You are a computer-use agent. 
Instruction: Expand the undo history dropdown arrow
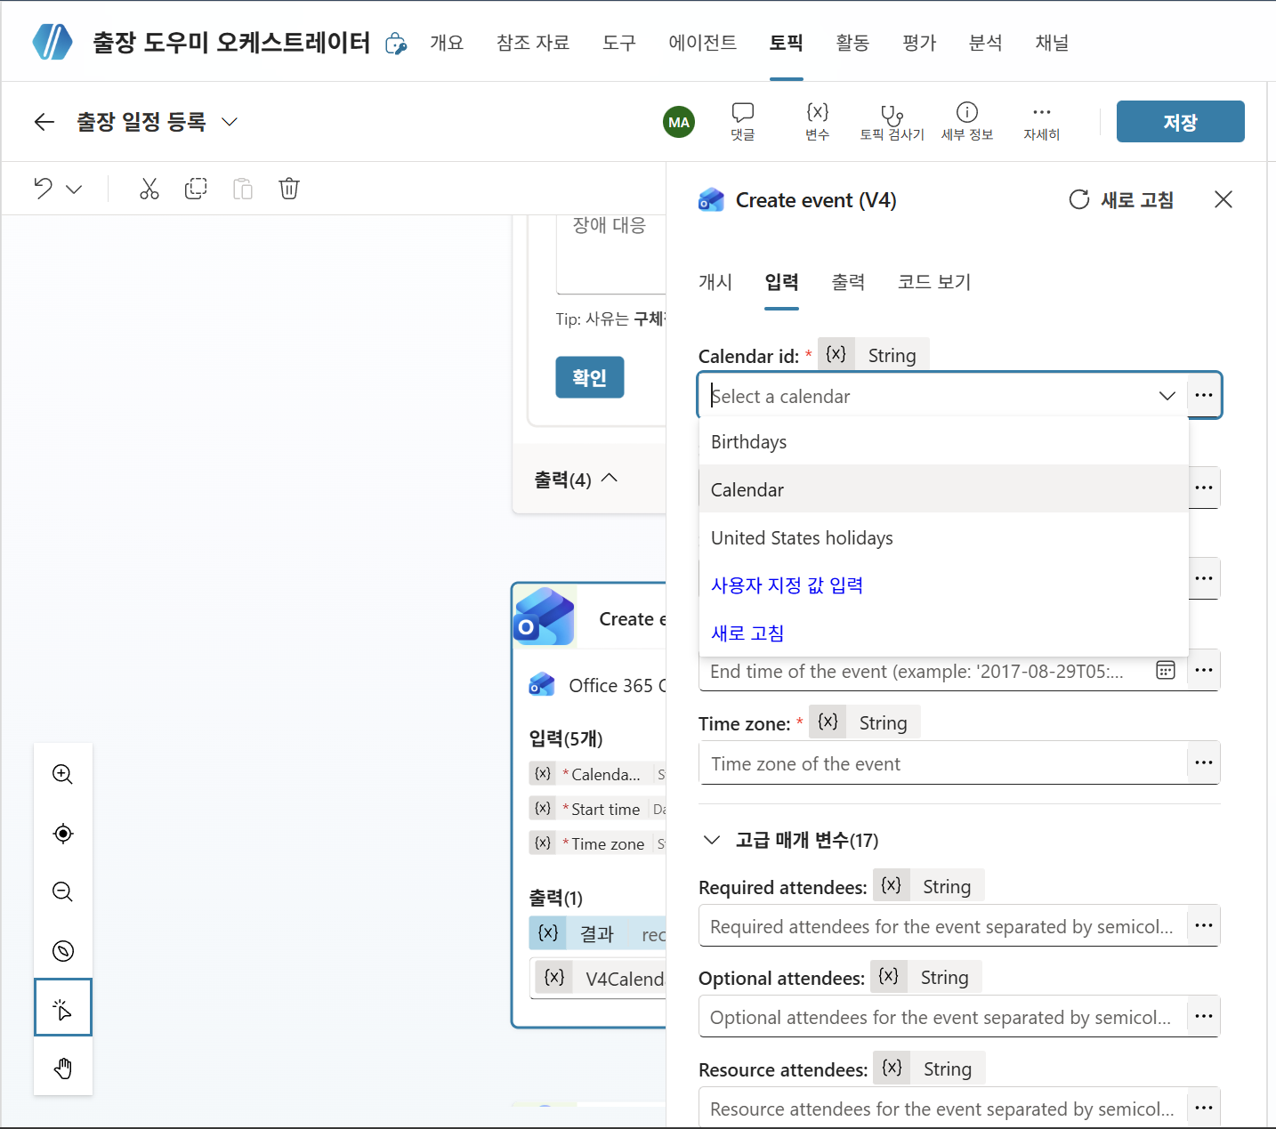point(75,189)
